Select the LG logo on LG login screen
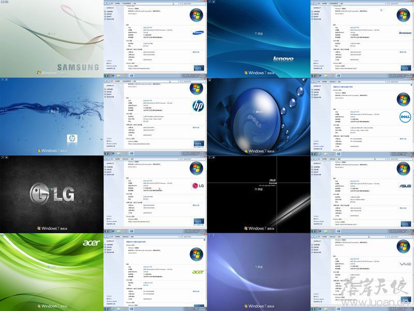The height and width of the screenshot is (311, 414). pyautogui.click(x=52, y=194)
